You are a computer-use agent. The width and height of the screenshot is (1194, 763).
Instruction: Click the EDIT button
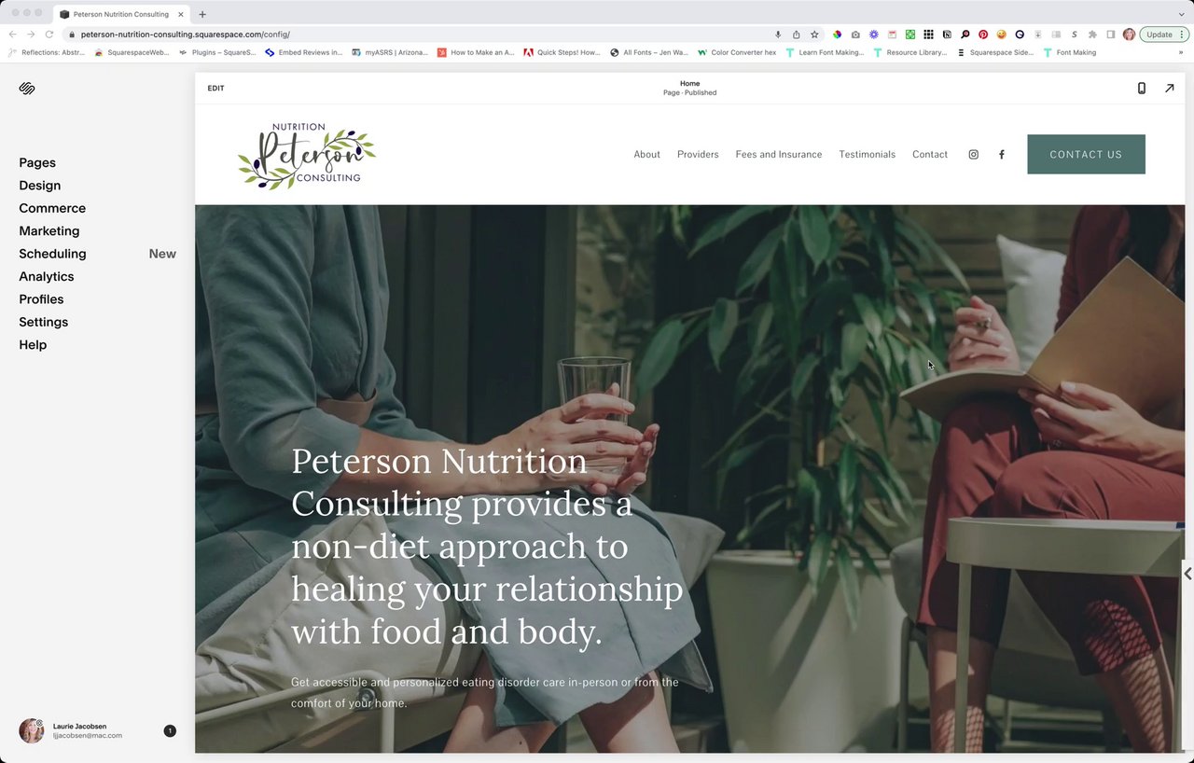215,88
